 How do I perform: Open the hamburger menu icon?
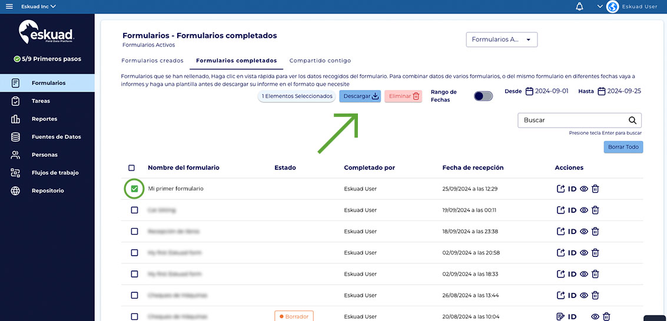pos(9,6)
